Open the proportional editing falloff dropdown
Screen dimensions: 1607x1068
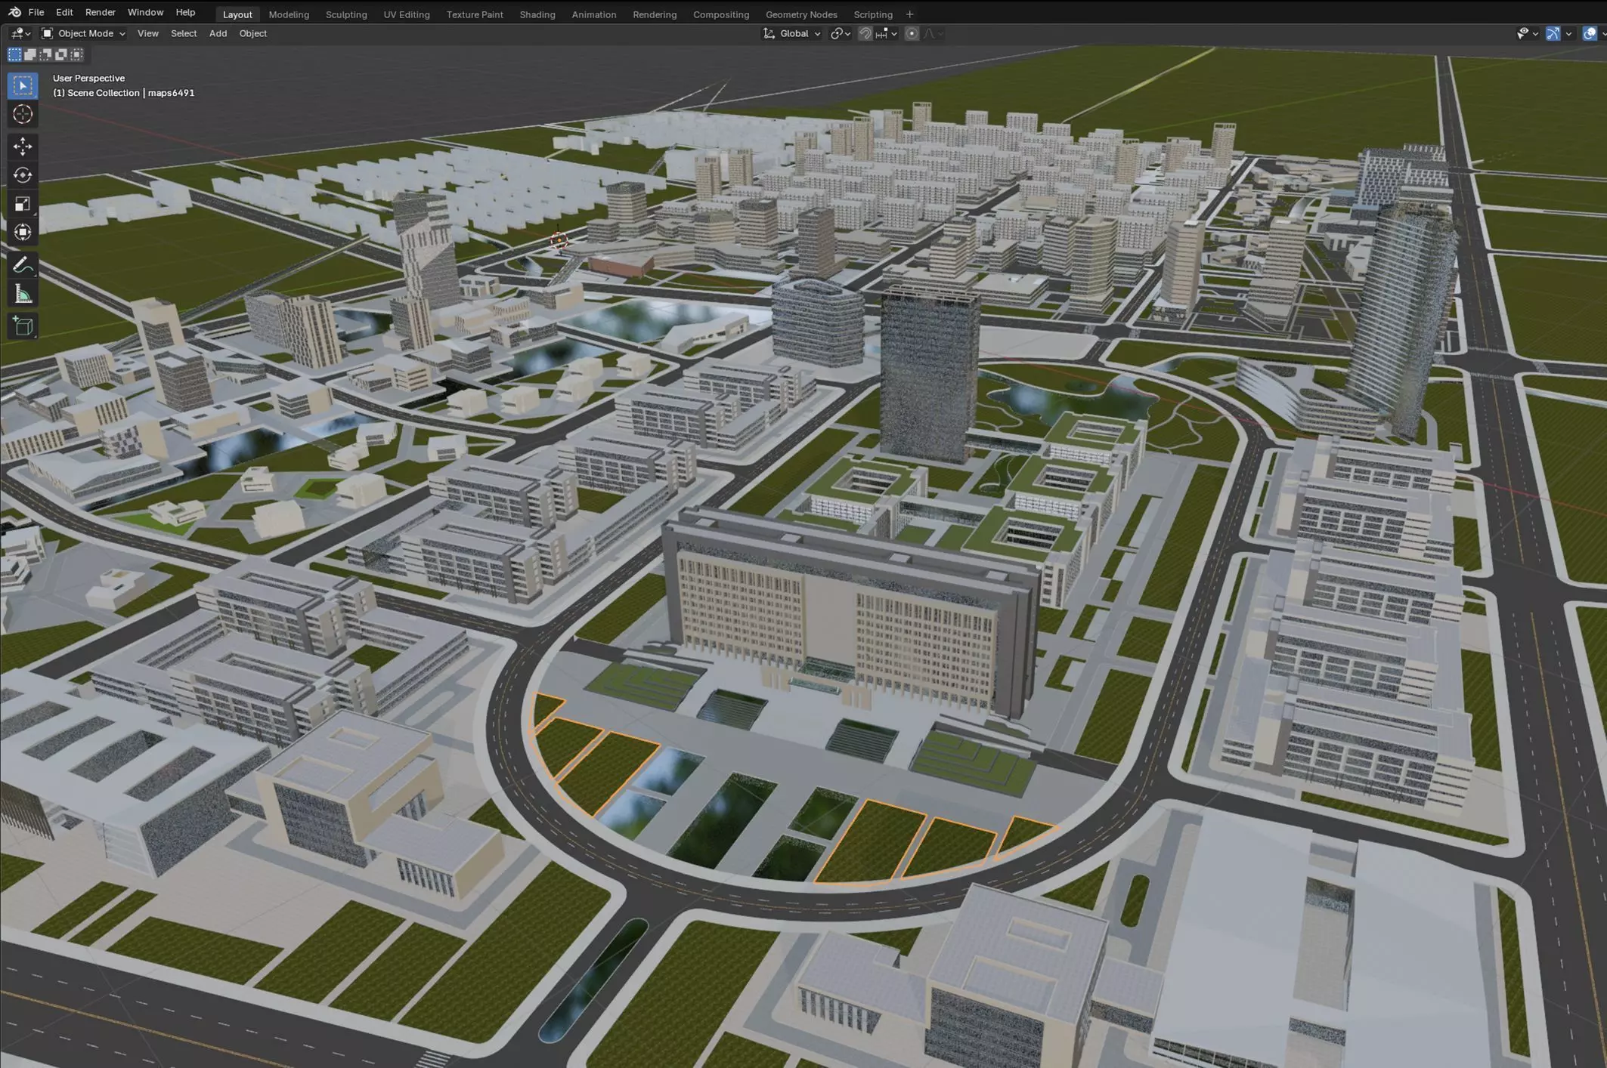[934, 33]
